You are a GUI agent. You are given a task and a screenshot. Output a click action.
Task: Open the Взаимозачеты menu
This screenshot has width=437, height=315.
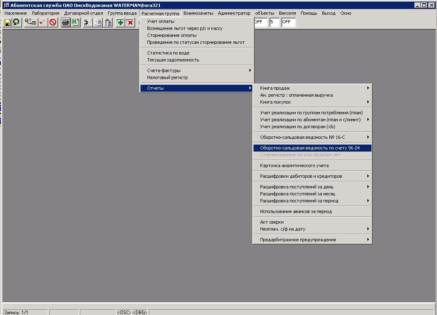(198, 13)
